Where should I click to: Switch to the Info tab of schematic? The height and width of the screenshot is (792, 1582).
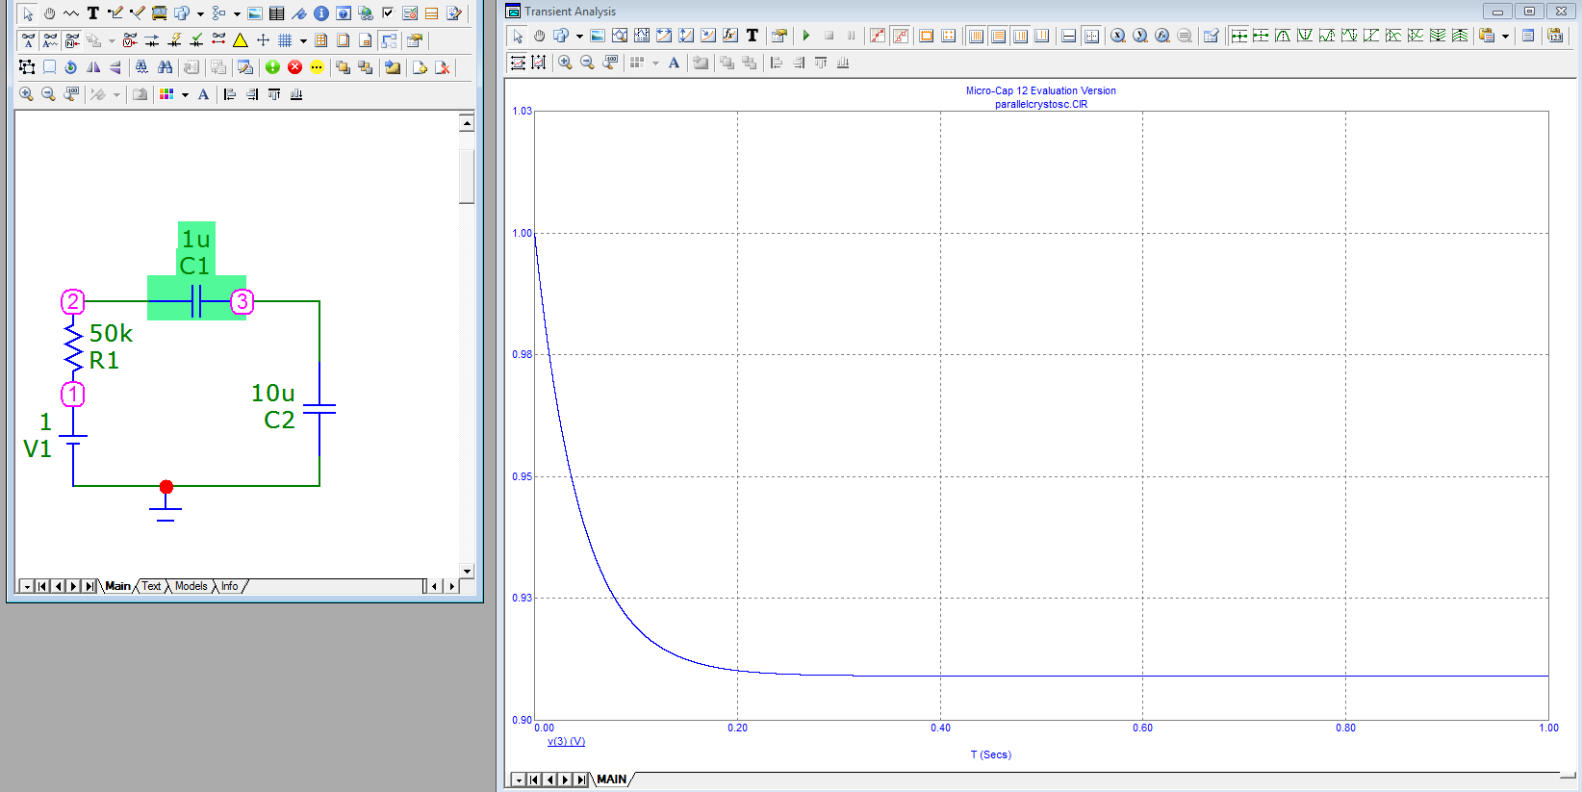coord(229,586)
